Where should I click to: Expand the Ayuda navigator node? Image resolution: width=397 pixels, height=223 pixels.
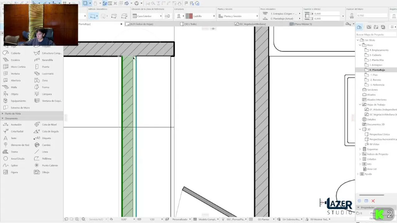[358, 174]
